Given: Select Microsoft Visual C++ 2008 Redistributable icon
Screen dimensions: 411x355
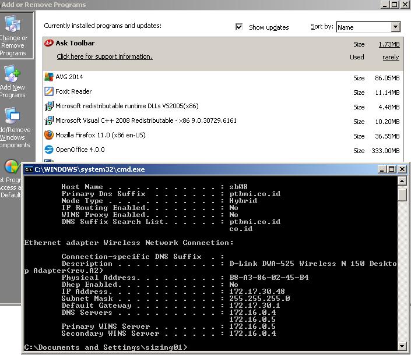Looking at the screenshot, I should (x=49, y=120).
